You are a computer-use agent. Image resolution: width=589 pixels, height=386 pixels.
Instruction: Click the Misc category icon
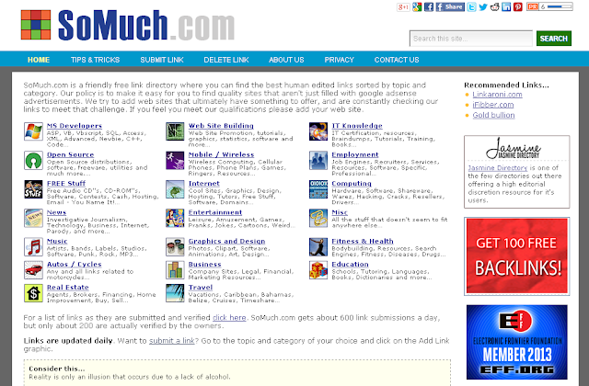point(318,219)
